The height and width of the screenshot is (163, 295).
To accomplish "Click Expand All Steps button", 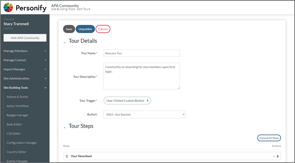I will [269, 138].
